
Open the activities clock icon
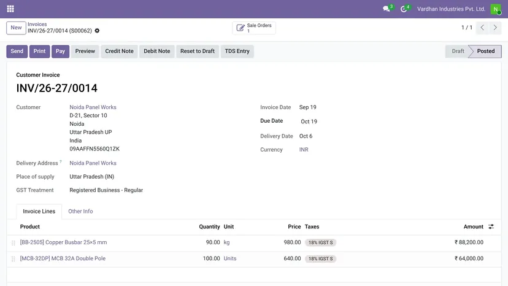pos(403,9)
